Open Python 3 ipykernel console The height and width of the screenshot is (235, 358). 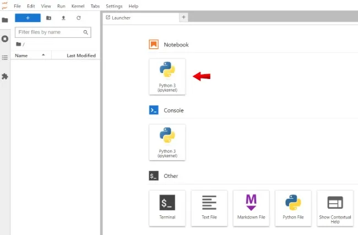(167, 142)
